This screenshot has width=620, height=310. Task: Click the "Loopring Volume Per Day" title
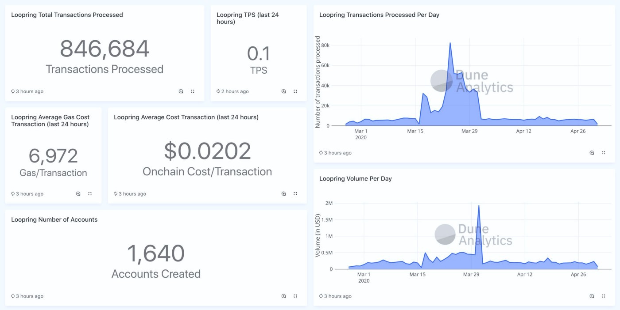pos(356,179)
